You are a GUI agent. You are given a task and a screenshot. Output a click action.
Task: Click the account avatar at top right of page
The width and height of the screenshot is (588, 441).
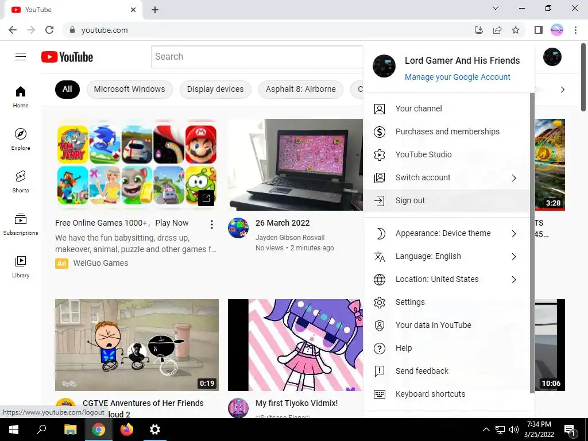(x=552, y=57)
